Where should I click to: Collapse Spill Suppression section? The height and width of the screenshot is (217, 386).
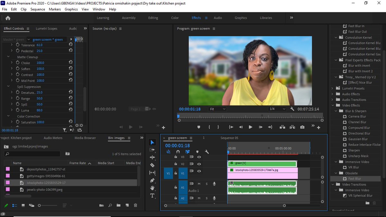8,86
